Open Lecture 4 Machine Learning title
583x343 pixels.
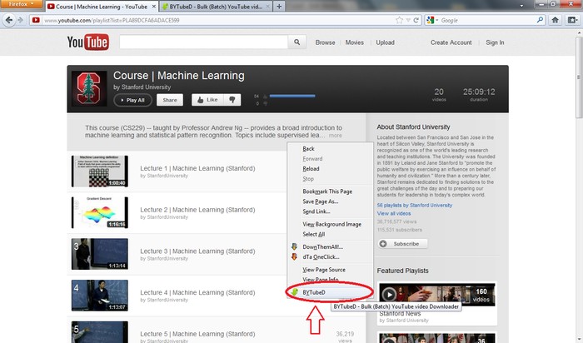(197, 292)
